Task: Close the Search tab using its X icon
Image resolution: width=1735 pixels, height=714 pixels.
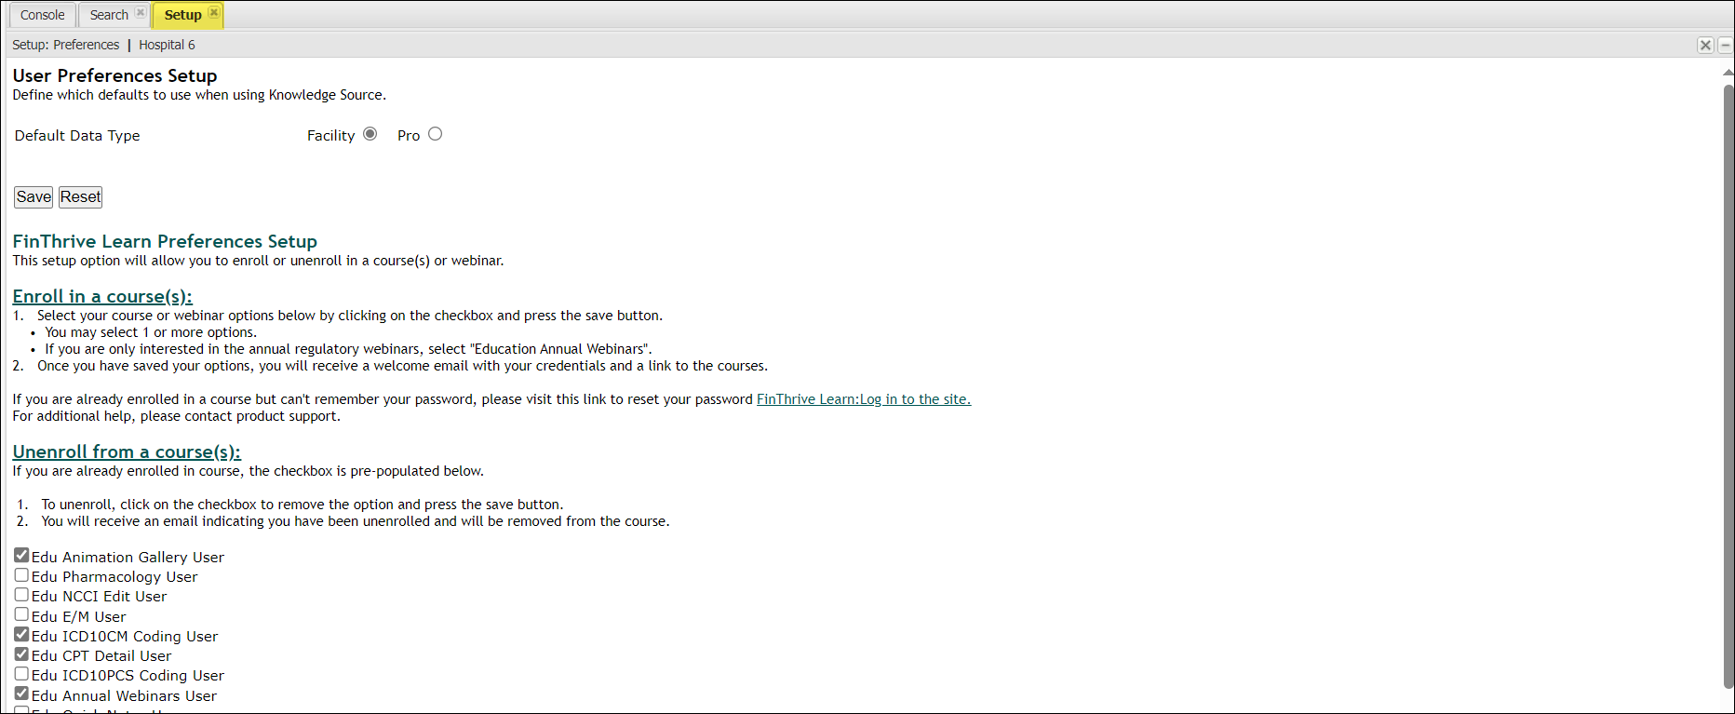Action: tap(141, 13)
